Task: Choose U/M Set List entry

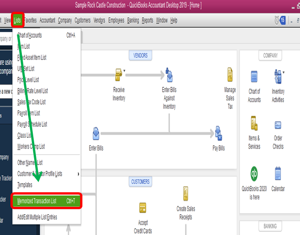Action: [x=46, y=69]
